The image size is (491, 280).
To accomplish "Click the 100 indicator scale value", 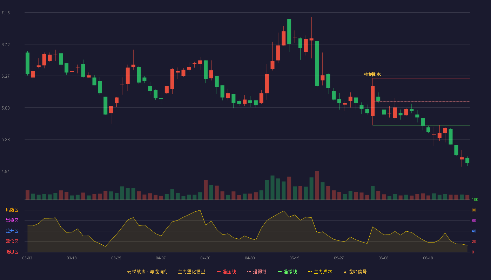I will (475, 200).
